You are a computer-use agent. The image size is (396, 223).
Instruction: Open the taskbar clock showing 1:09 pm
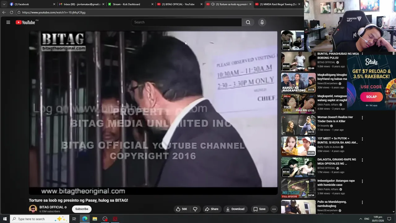[378, 219]
